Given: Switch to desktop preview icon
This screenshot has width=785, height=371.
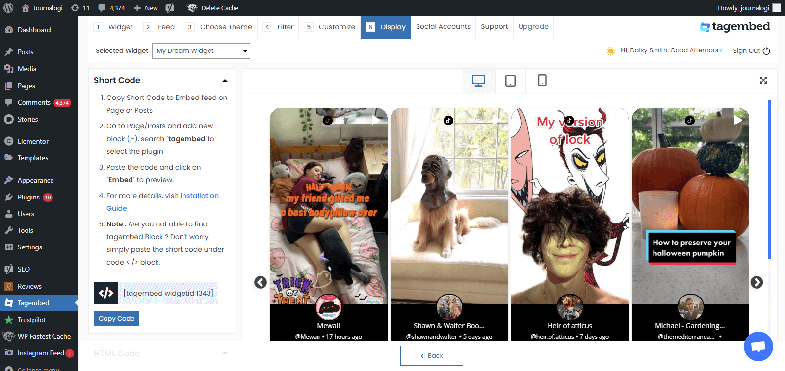Looking at the screenshot, I should (478, 81).
